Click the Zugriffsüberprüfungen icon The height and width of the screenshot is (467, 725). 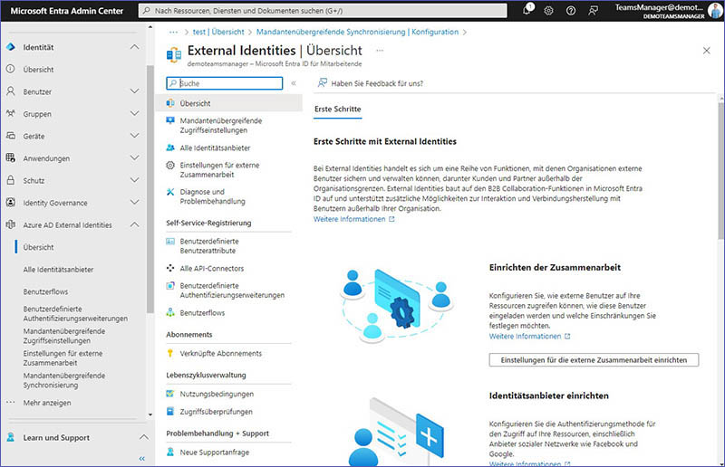pyautogui.click(x=170, y=411)
